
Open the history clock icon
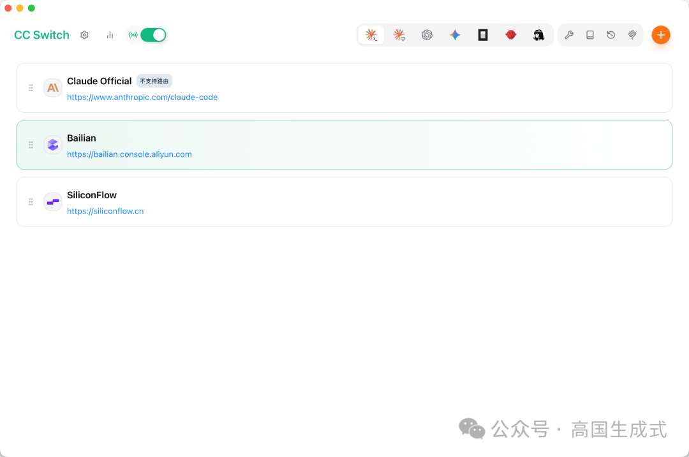(611, 35)
